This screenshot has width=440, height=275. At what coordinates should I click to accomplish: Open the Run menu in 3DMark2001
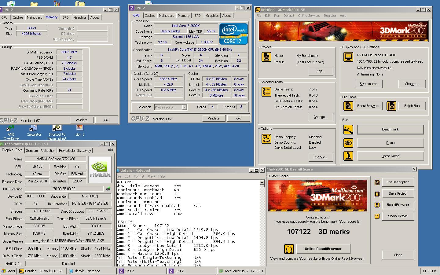pos(277,16)
